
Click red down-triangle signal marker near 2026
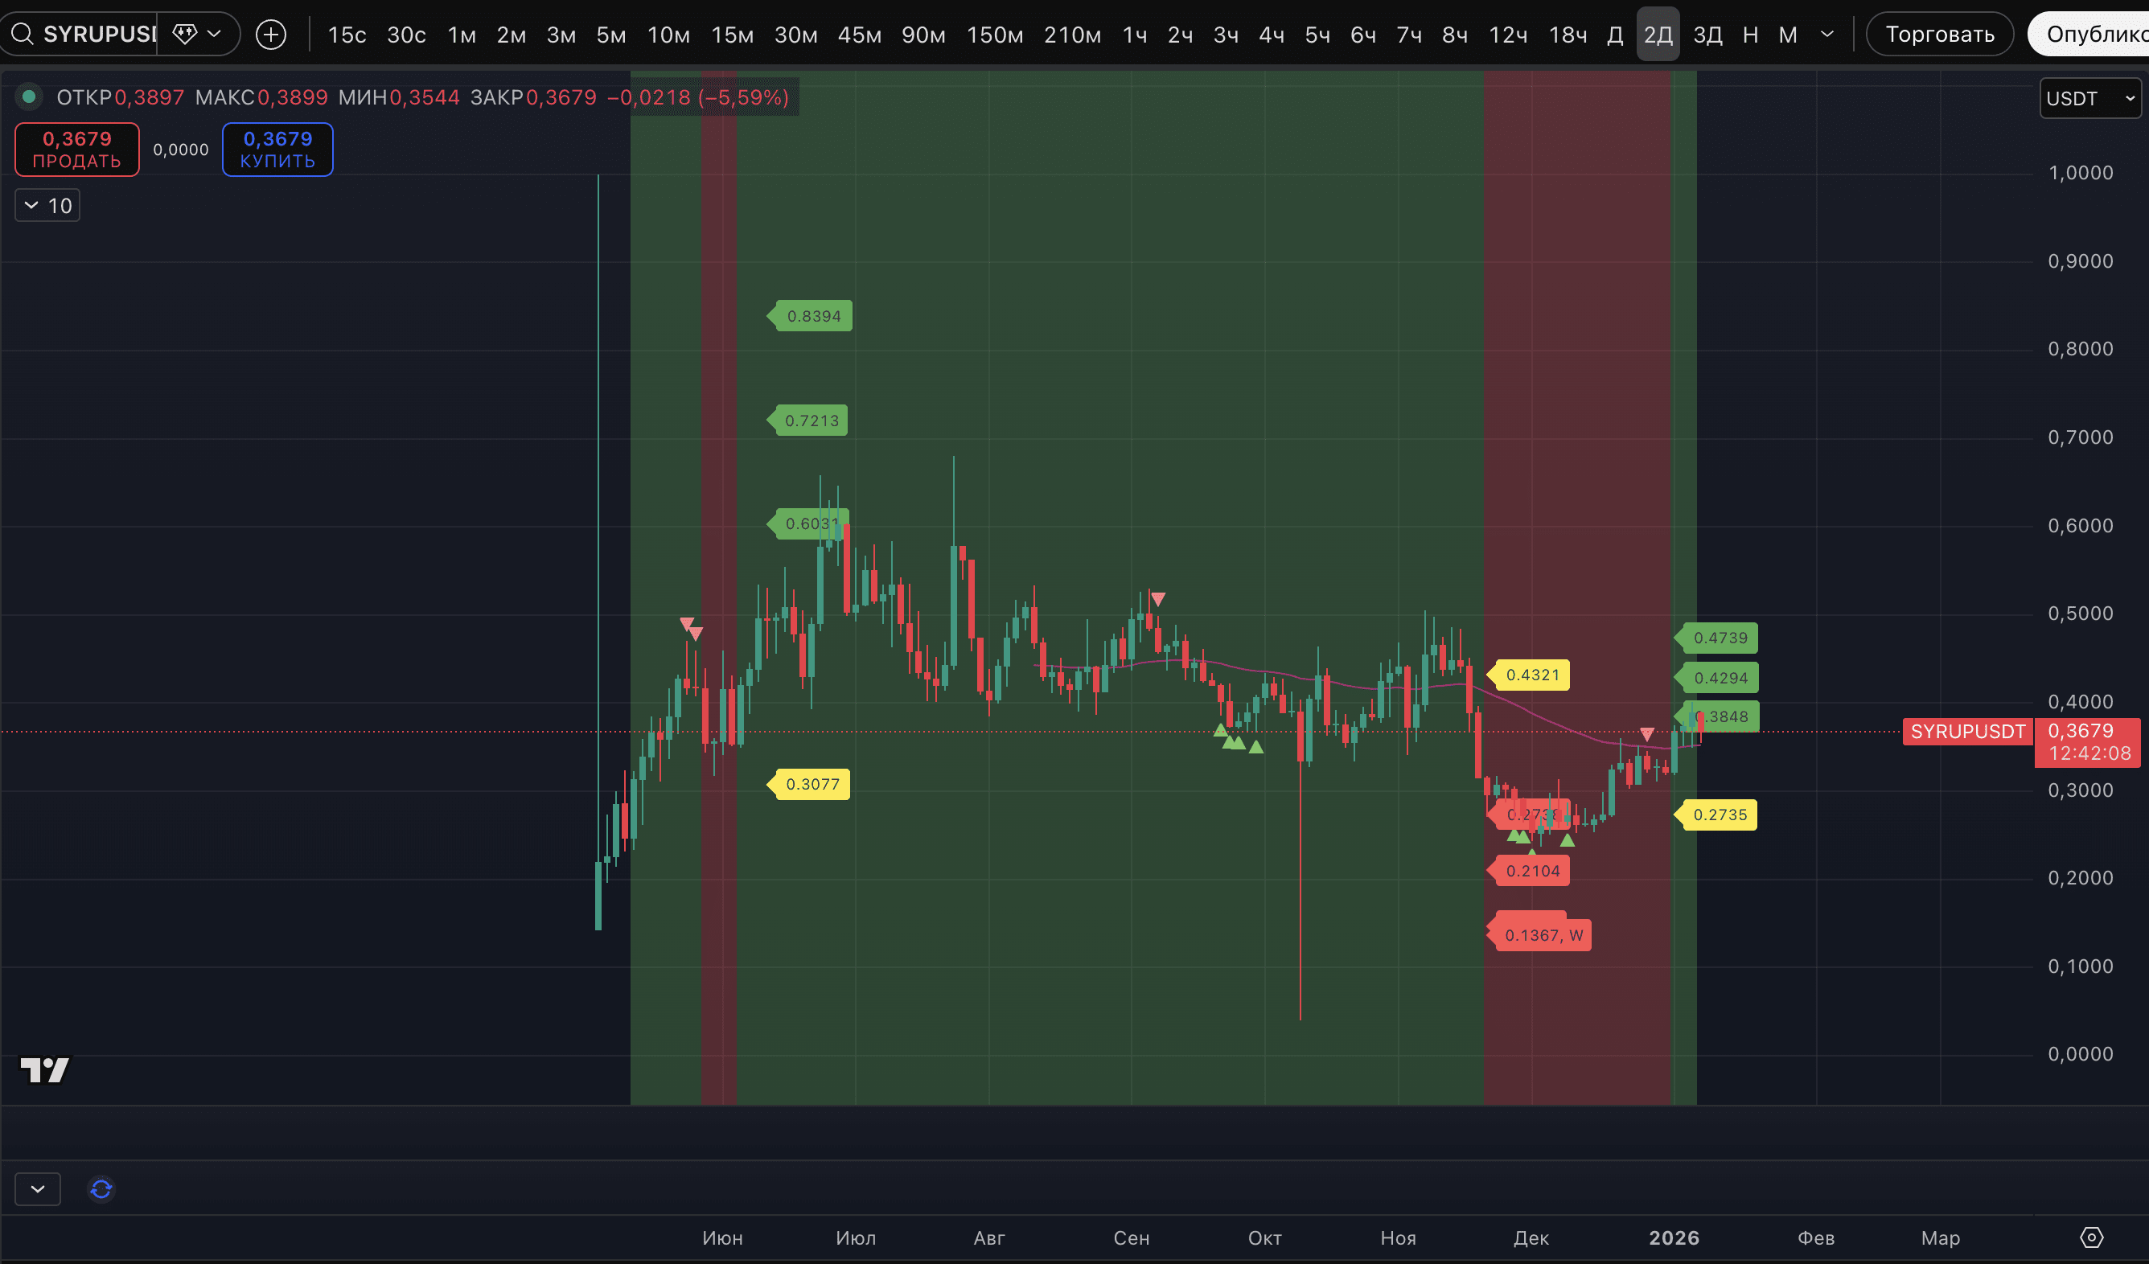pos(1646,734)
